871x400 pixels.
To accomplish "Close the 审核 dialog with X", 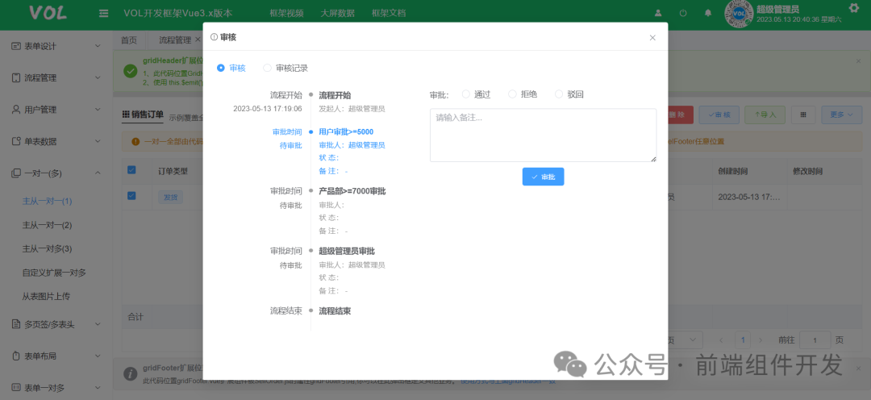I will coord(652,38).
